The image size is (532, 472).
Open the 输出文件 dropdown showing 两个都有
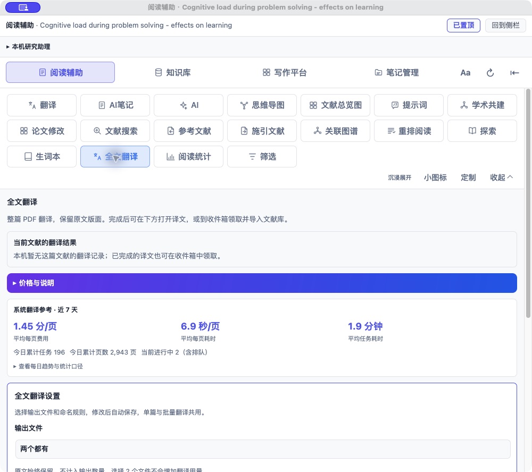pos(263,449)
